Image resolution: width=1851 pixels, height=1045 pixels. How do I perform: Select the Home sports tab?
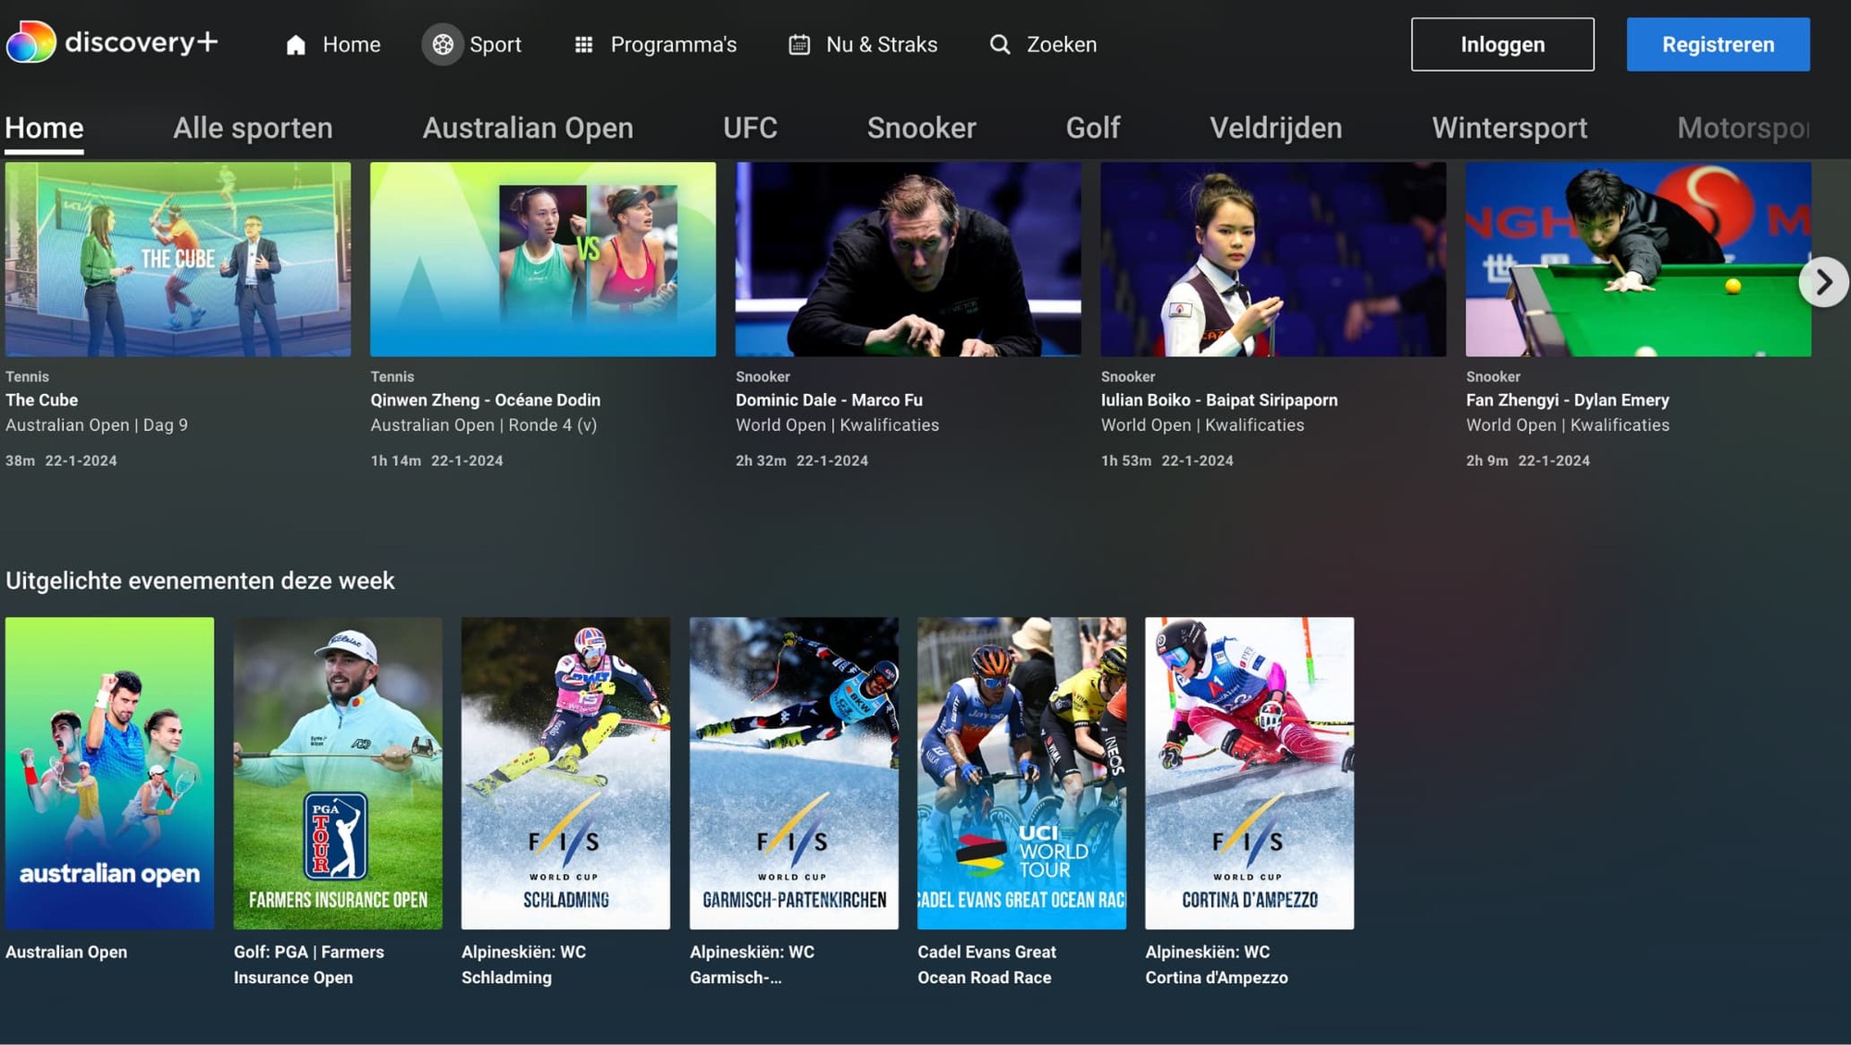tap(44, 129)
